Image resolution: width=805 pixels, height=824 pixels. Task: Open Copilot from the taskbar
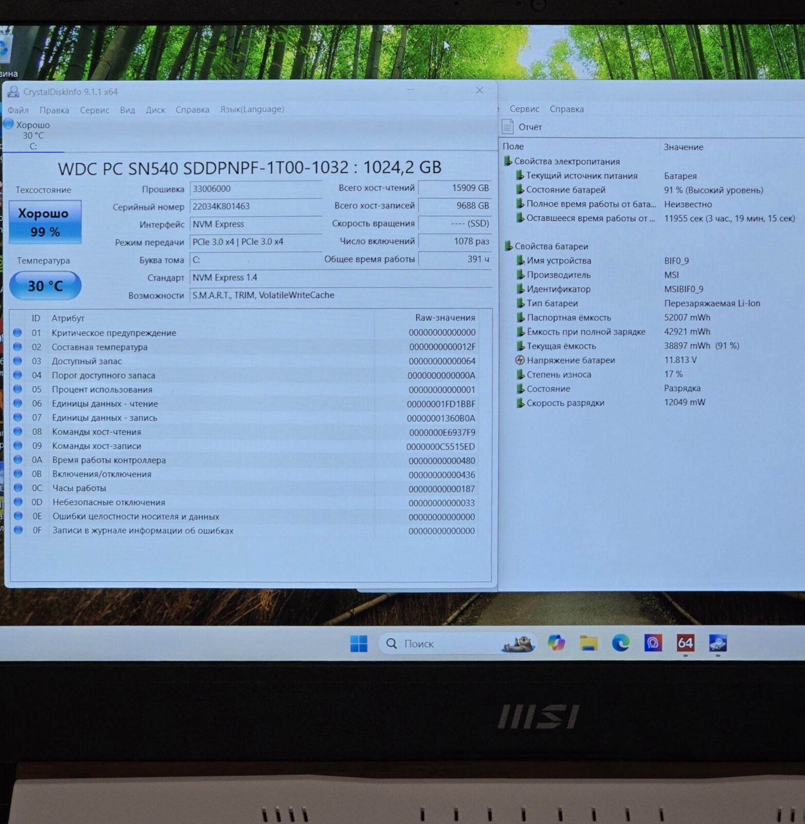556,643
